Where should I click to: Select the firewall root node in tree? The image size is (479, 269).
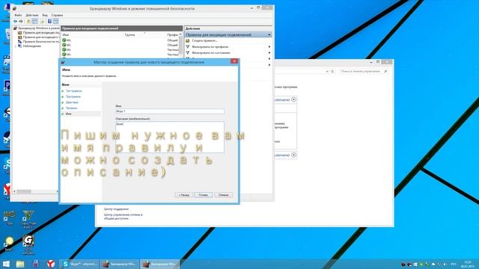[37, 28]
